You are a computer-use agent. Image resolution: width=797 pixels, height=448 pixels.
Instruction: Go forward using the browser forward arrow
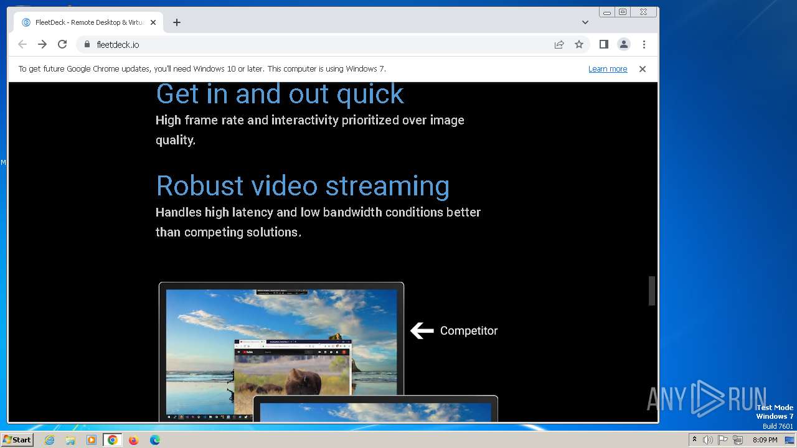pyautogui.click(x=42, y=44)
